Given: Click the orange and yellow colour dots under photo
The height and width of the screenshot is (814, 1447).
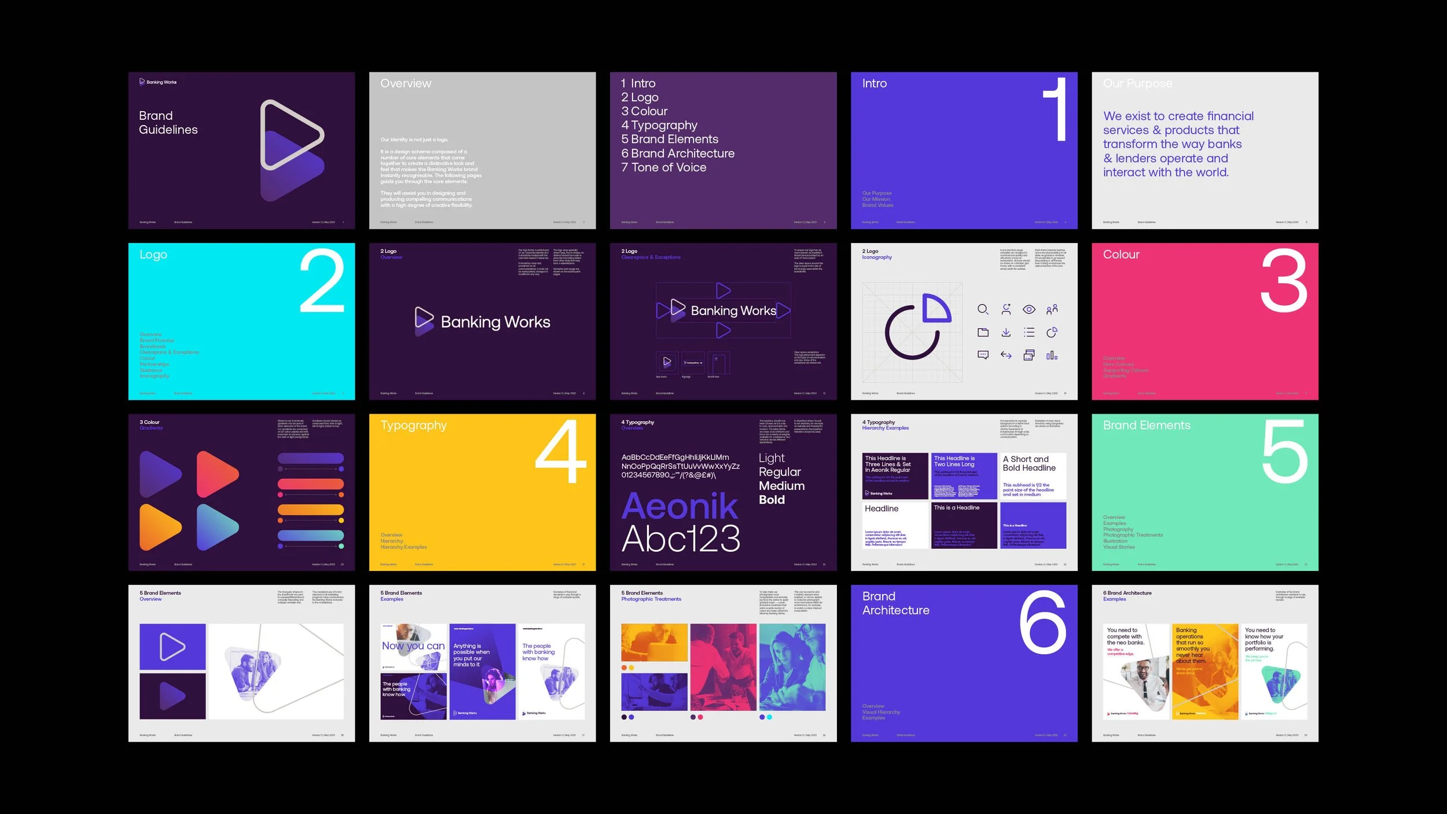Looking at the screenshot, I should coord(627,668).
